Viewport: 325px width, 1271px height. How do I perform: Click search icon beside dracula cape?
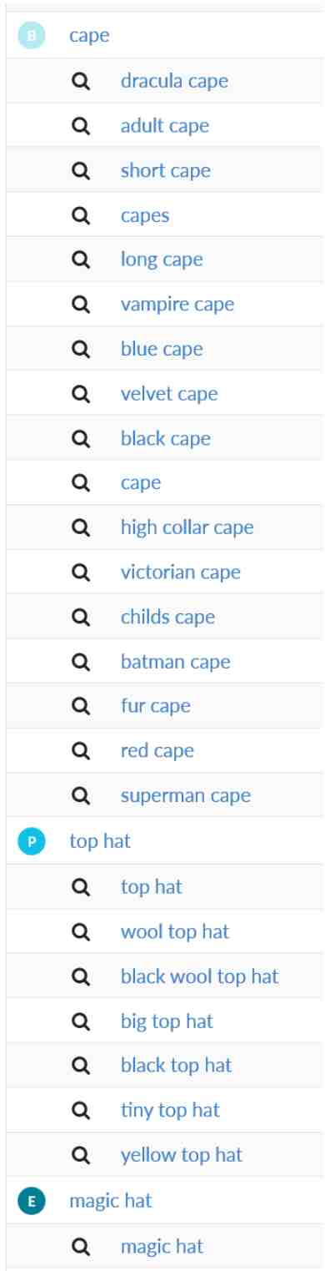81,82
